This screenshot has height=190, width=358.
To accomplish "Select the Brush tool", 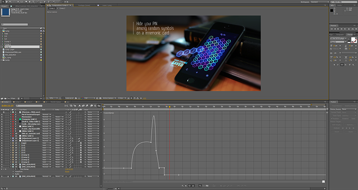I will coord(38,2).
